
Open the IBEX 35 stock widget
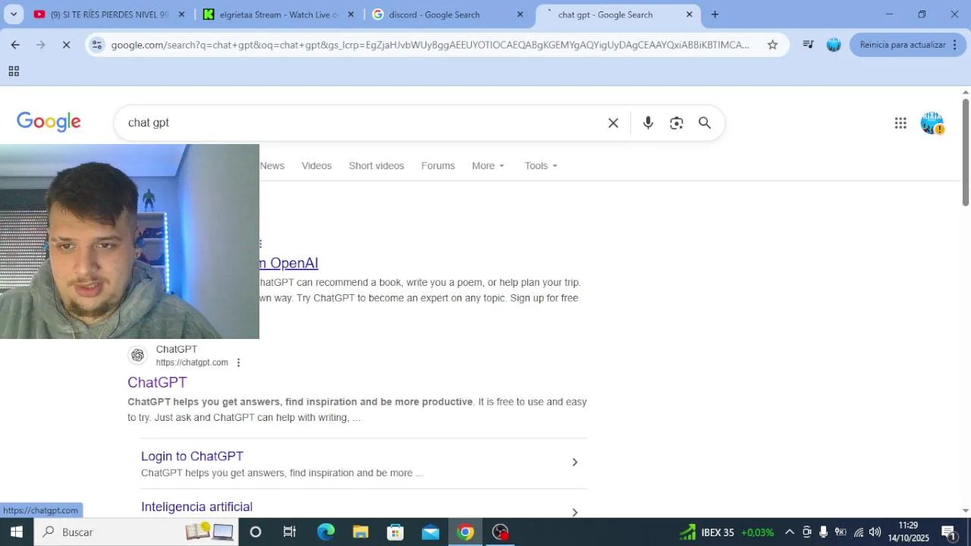[x=727, y=532]
